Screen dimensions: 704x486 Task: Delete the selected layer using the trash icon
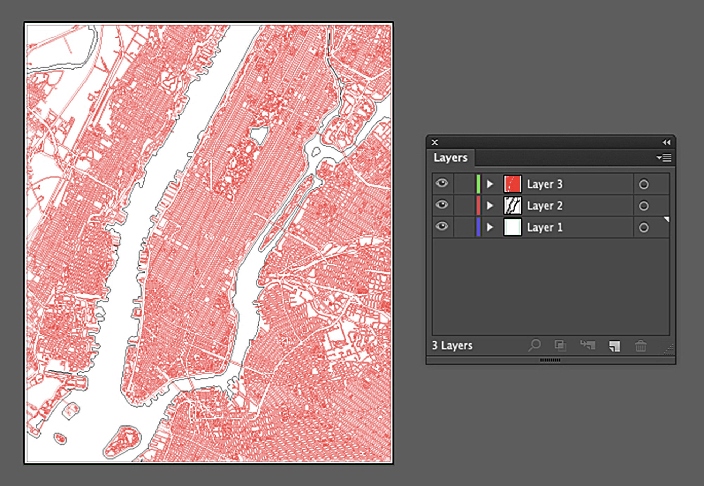[641, 346]
